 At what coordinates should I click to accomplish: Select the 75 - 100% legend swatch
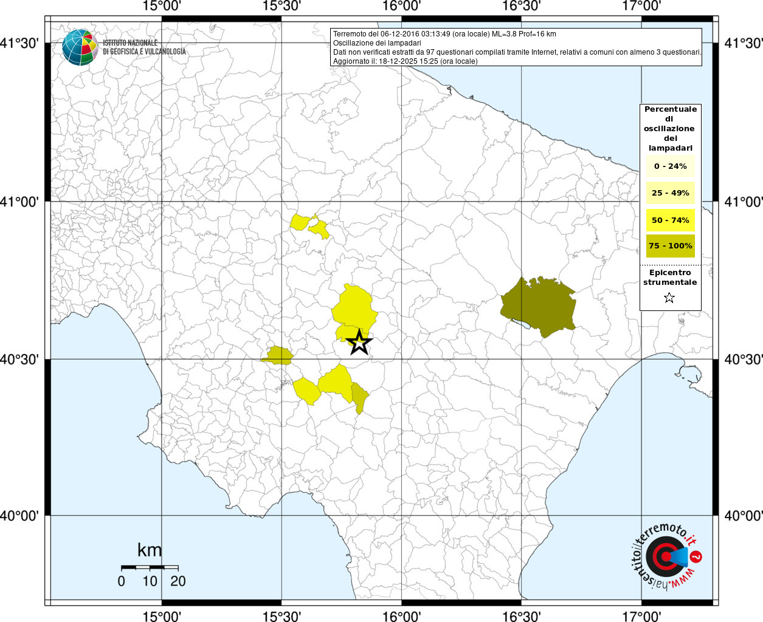click(x=670, y=246)
